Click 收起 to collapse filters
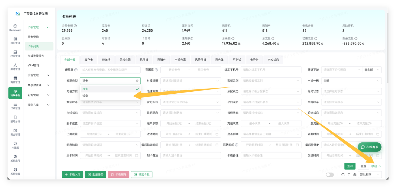 pos(376,166)
